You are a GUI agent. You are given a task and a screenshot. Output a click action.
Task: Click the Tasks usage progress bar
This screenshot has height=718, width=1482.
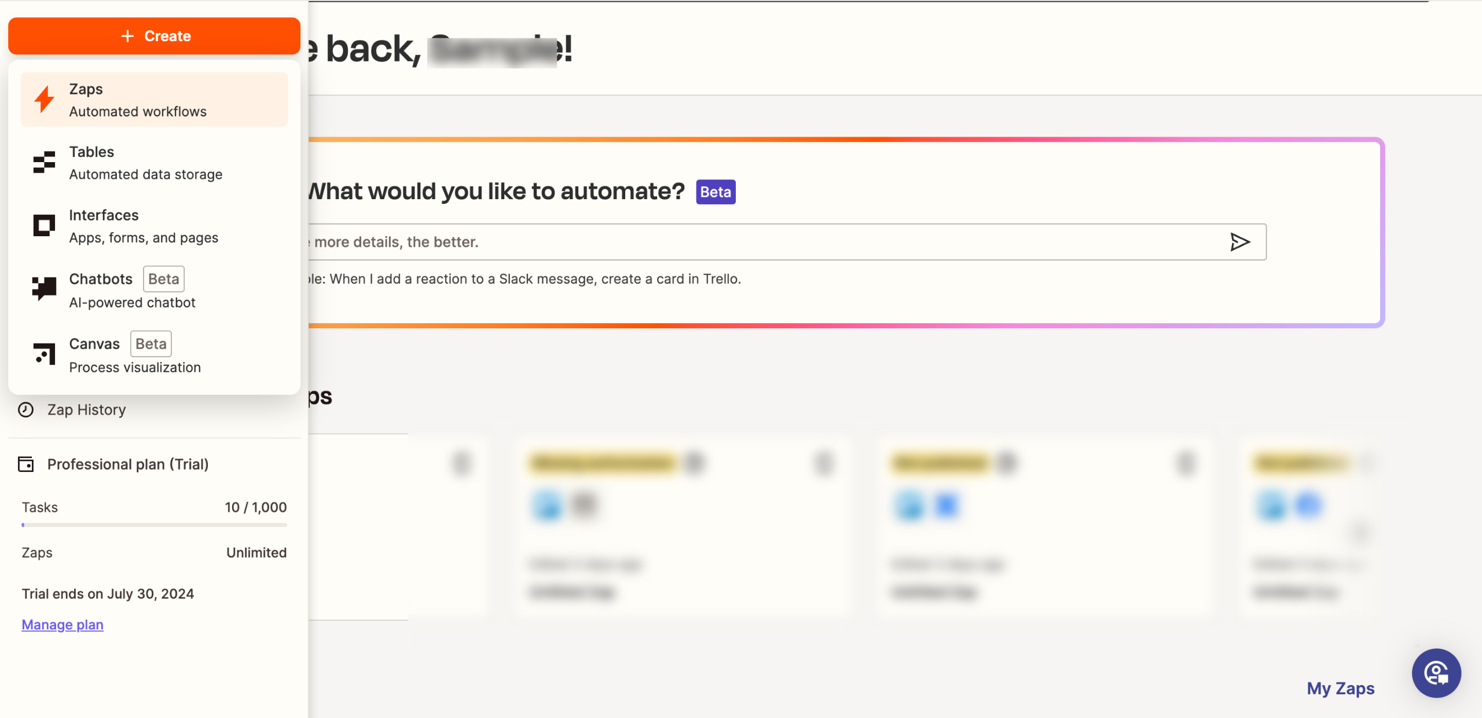pos(154,525)
